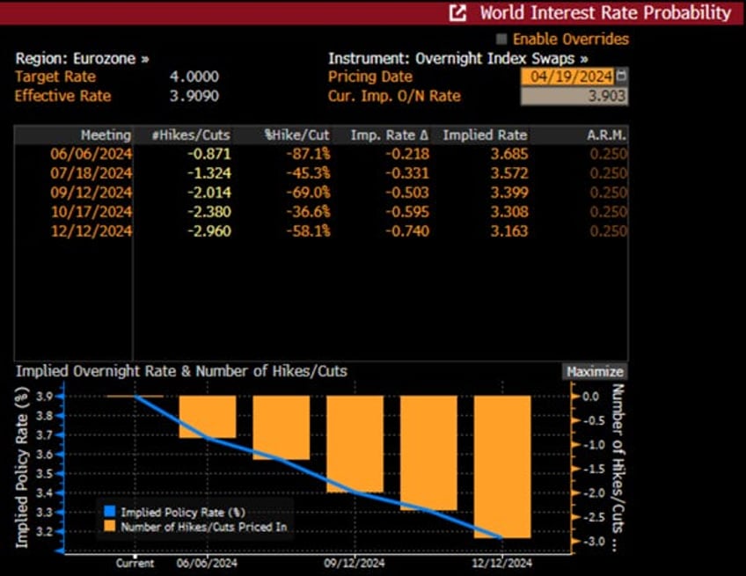
Task: Click the orange Number of Hikes/Cuts legend marker
Action: 109,527
